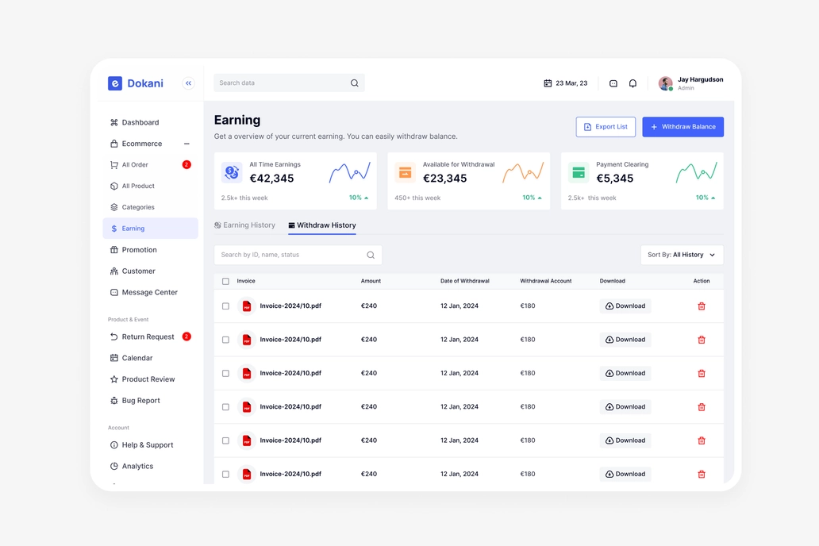Viewport: 819px width, 546px height.
Task: Open All Product in the sidebar
Action: [x=151, y=186]
